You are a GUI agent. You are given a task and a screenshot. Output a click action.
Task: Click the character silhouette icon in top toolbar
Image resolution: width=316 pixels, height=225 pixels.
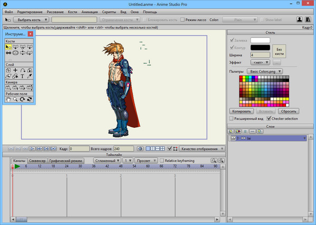coord(300,20)
